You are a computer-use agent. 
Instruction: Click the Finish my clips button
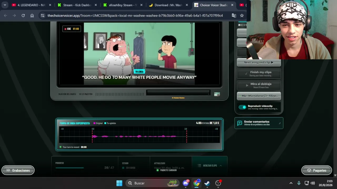259,73
